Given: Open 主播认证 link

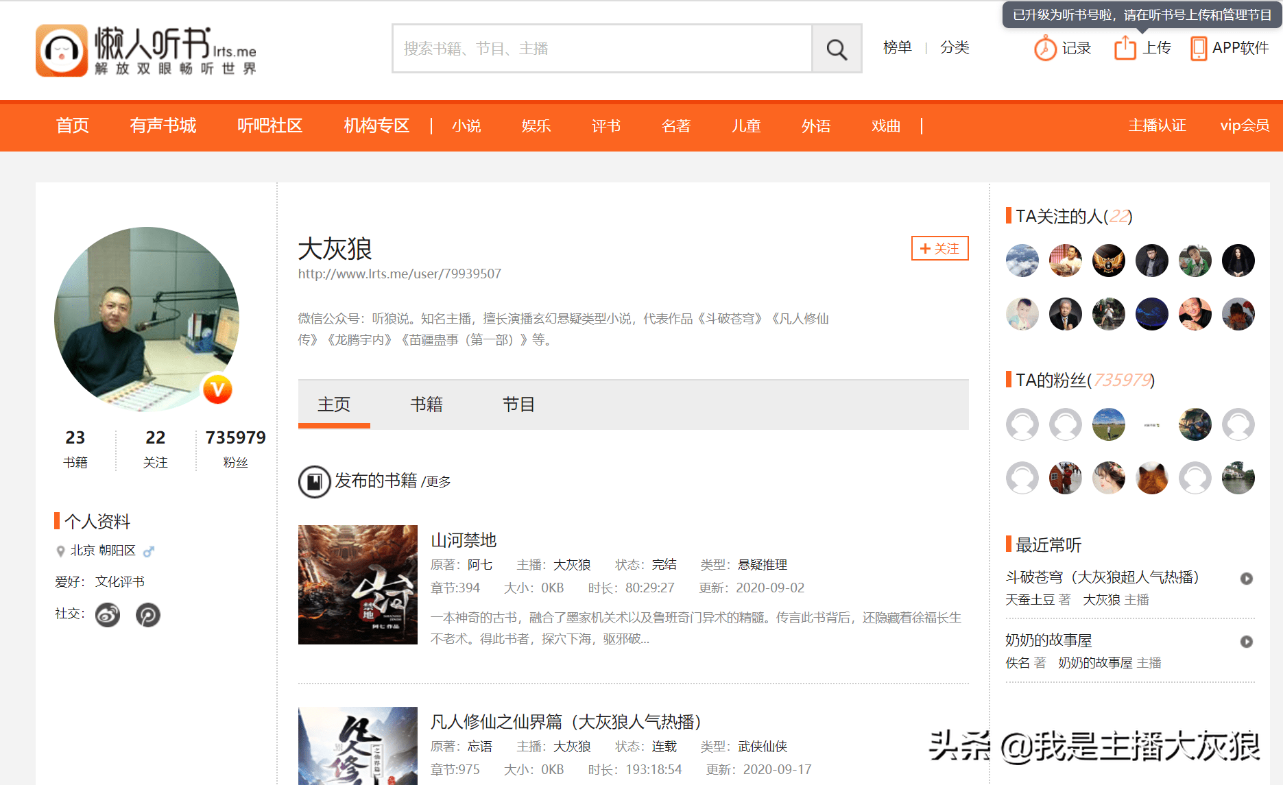Looking at the screenshot, I should click(1158, 125).
